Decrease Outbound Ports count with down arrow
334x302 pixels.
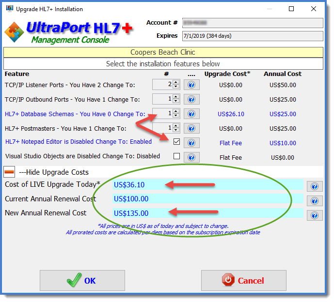coord(176,102)
